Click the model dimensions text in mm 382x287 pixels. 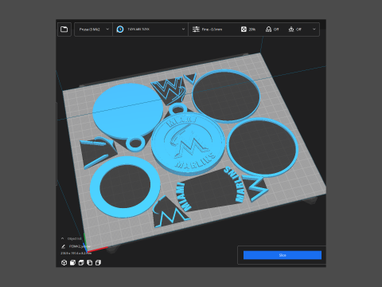(x=76, y=254)
